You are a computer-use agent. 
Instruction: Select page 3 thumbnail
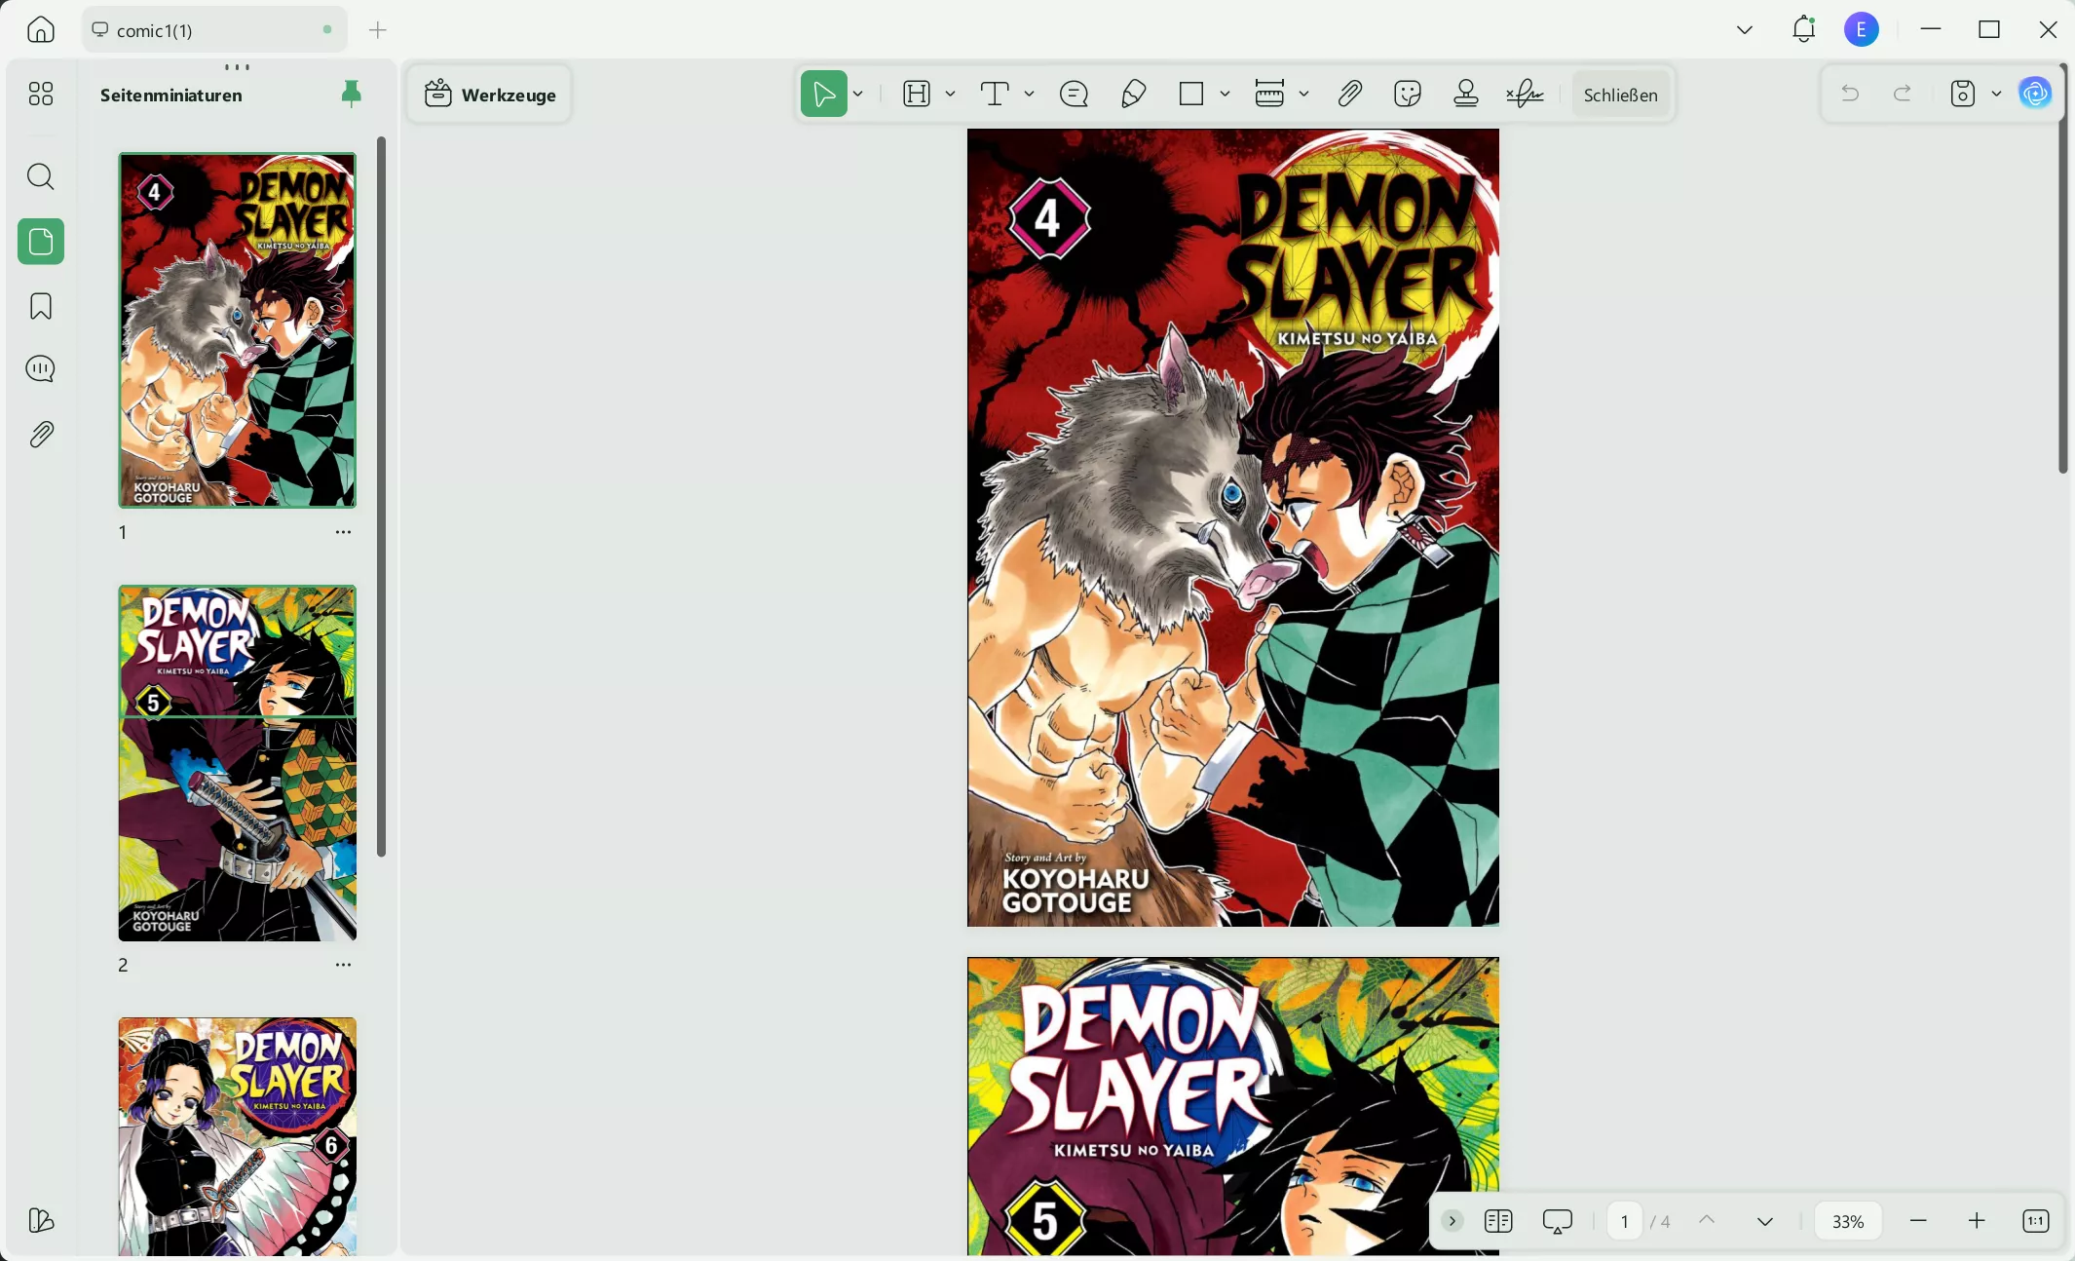(x=238, y=1136)
